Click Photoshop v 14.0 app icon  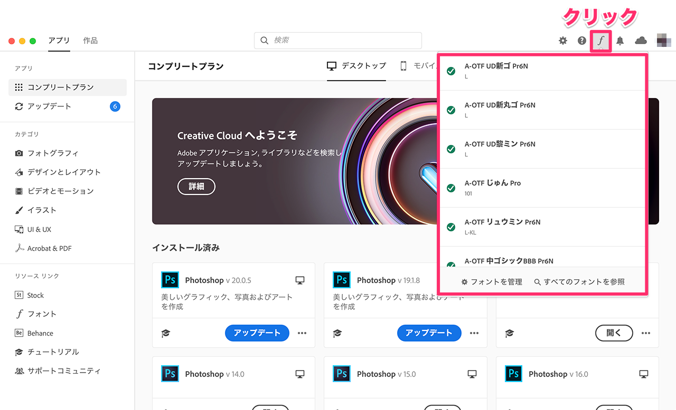170,374
